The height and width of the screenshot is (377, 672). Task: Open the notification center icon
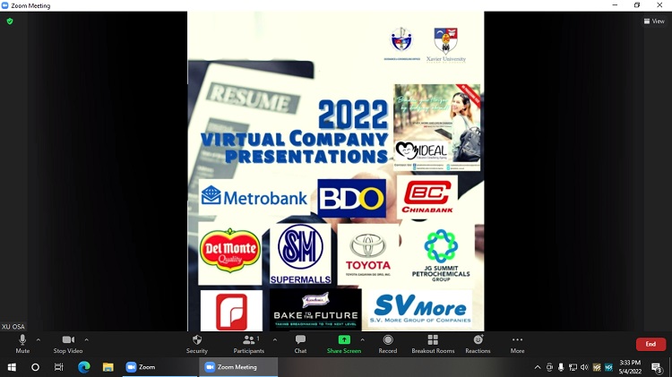coord(656,367)
